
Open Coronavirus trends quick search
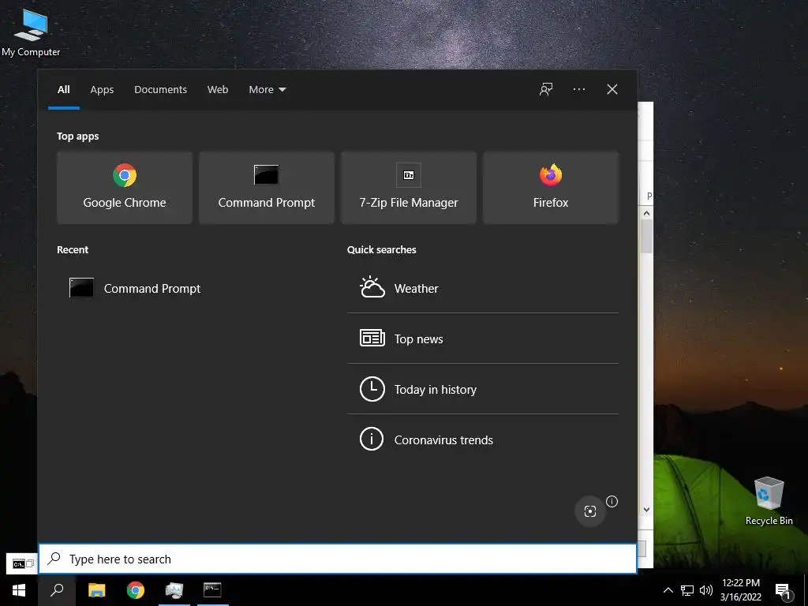[483, 440]
